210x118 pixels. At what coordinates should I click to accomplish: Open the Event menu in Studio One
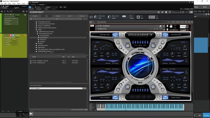tap(18, 4)
